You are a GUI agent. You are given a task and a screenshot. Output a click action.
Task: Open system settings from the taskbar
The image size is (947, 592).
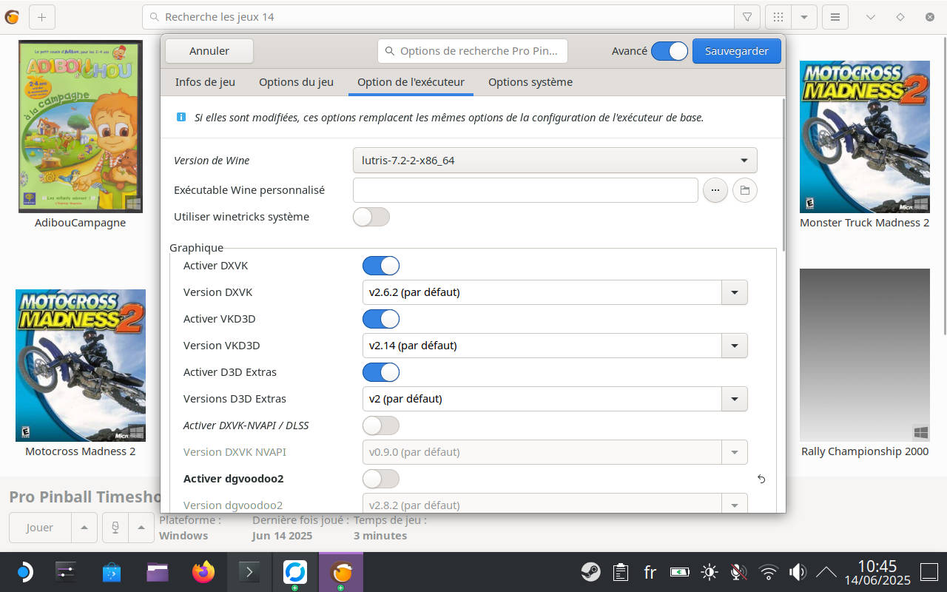67,572
